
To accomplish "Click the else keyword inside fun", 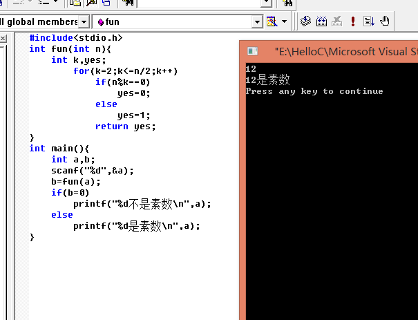I will pos(106,104).
